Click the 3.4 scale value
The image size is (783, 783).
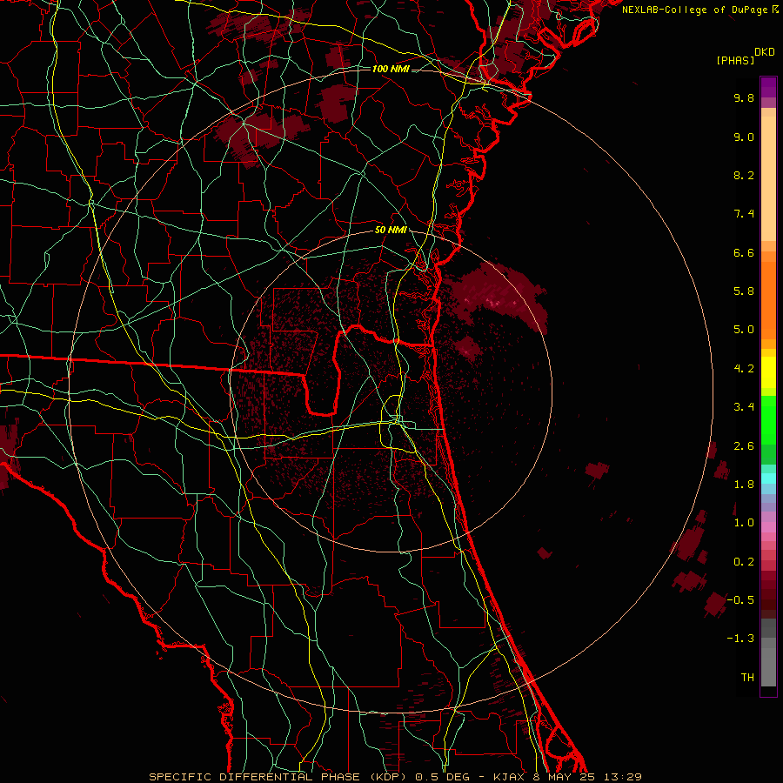click(x=744, y=407)
